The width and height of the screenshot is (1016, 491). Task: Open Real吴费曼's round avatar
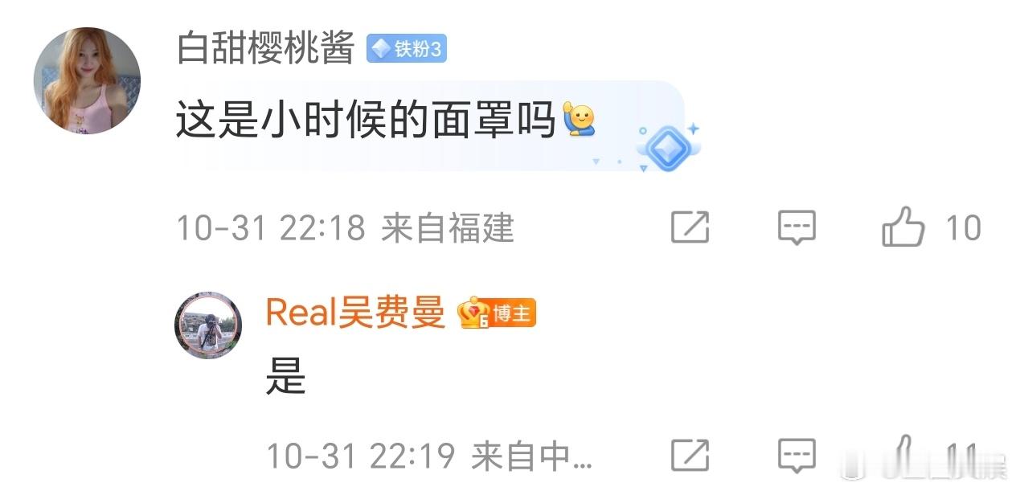click(209, 325)
